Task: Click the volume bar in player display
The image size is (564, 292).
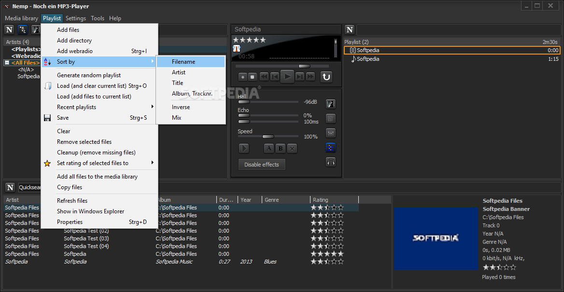Action: (336, 48)
